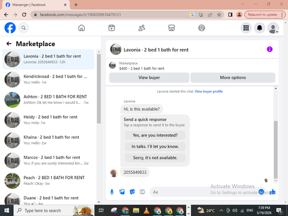Click the chat header listing thumbnail
This screenshot has height=216, width=288.
pyautogui.click(x=116, y=49)
